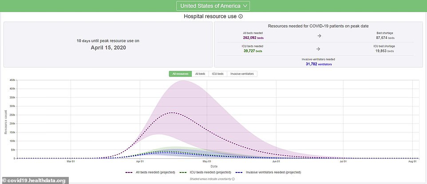Click the arrow between All beds needed and Bed shortage
Screen dimensions: 427x184
pyautogui.click(x=319, y=35)
